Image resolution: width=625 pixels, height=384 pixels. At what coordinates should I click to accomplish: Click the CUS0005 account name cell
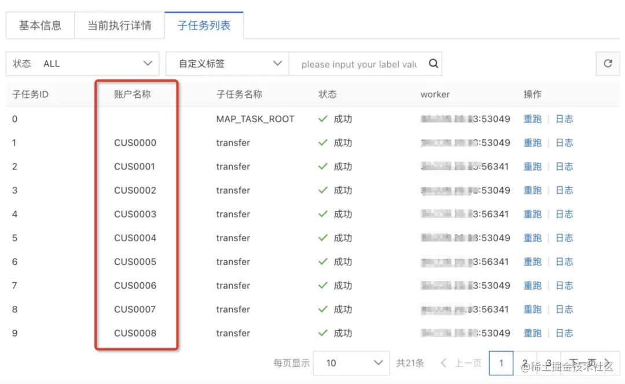[x=135, y=262]
